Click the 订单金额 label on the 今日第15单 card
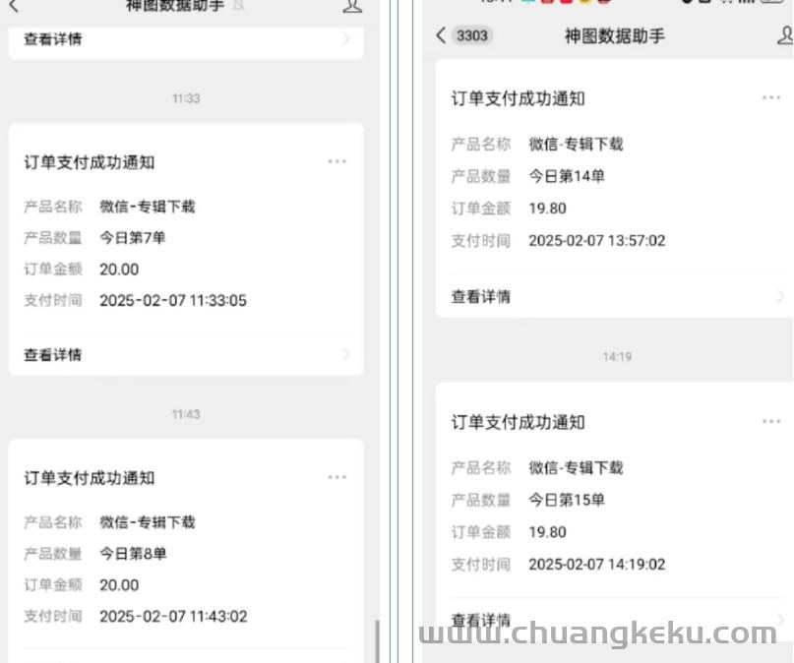The height and width of the screenshot is (663, 794). coord(480,532)
